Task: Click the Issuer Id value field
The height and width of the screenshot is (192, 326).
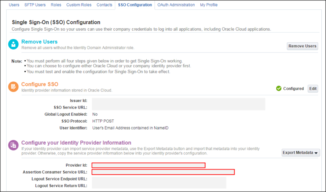Action: pyautogui.click(x=178, y=101)
